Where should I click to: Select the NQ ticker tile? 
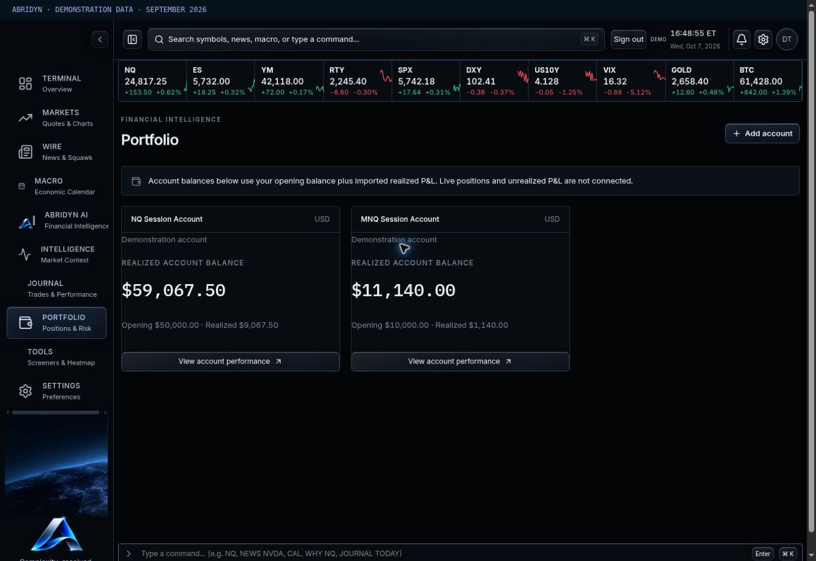pyautogui.click(x=153, y=81)
